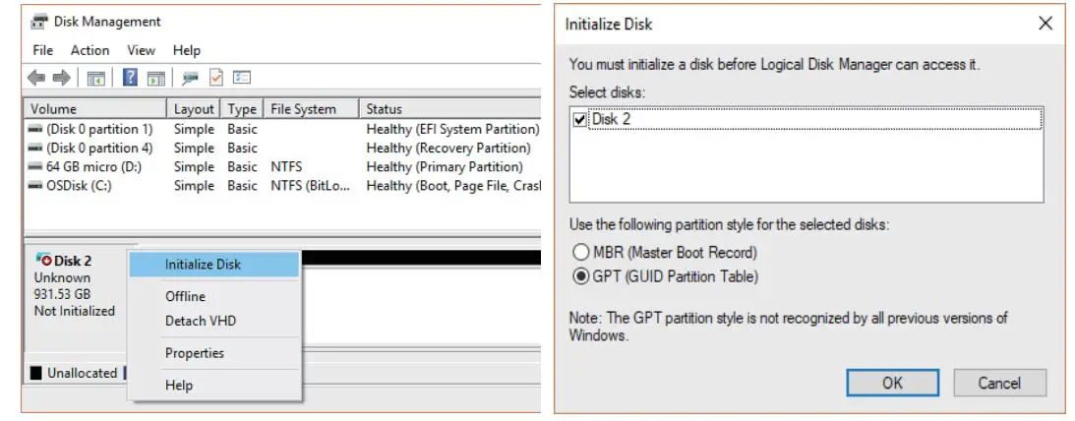This screenshot has height=421, width=1075.
Task: Click Show/Hide Console Tree toolbar icon
Action: [x=96, y=78]
